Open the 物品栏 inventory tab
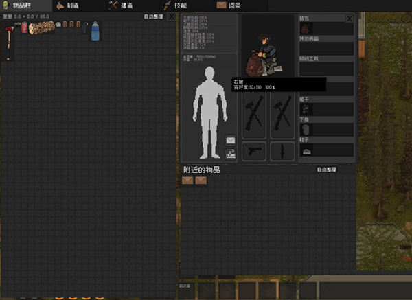The width and height of the screenshot is (412, 300). point(17,5)
